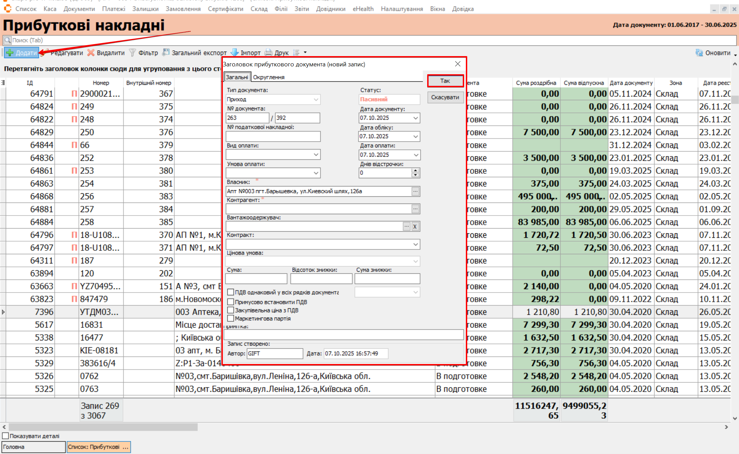Screen dimensions: 739x454
Task: Click the Друк printer icon
Action: 269,53
